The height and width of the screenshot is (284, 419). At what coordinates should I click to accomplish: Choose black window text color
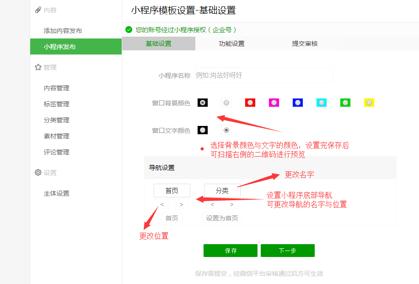click(x=203, y=130)
